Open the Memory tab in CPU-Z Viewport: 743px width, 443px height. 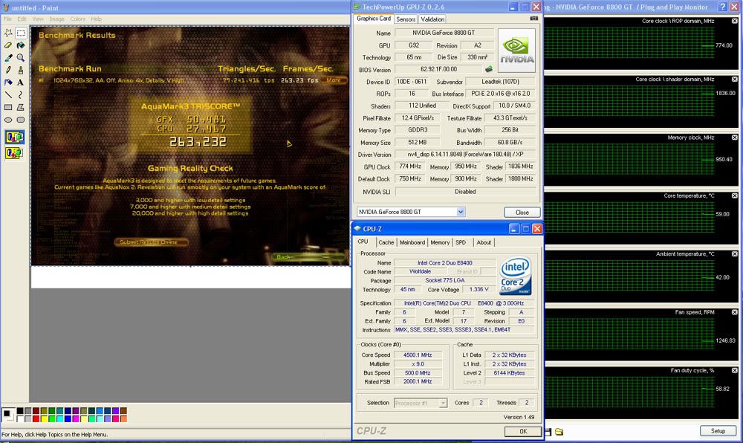pyautogui.click(x=440, y=242)
